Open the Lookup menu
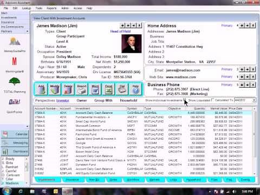260x195 pixels. pyautogui.click(x=27, y=8)
